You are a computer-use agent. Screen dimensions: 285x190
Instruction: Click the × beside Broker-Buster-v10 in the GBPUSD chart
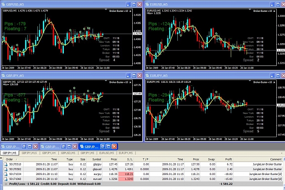click(130, 11)
